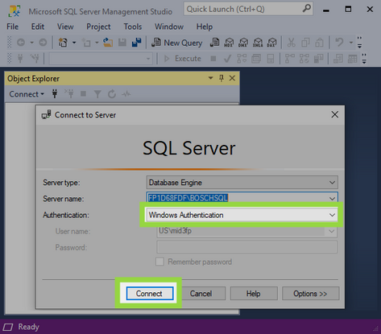This screenshot has width=381, height=334.
Task: Click the Change Connection icon in SQL toolbar
Action: pos(35,59)
